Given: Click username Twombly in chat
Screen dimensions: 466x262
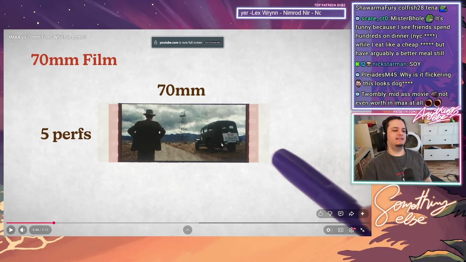Looking at the screenshot, I should pyautogui.click(x=374, y=94).
